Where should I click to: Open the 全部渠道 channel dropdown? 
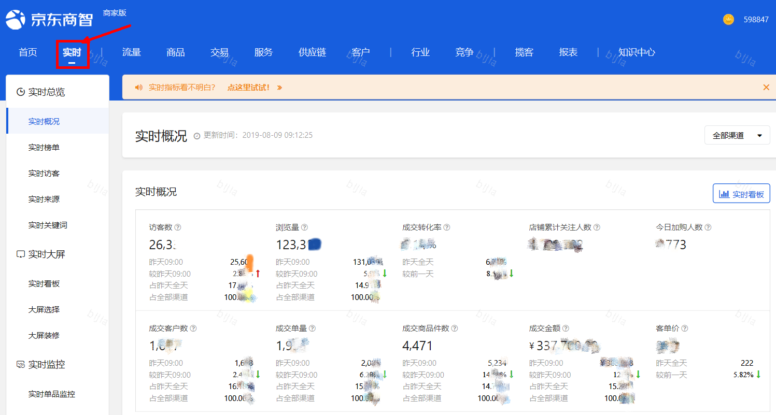(737, 135)
